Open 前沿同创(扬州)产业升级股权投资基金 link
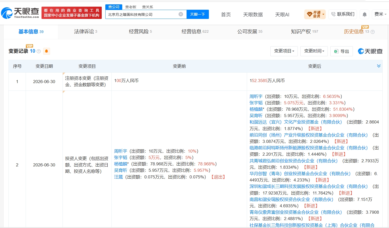The width and height of the screenshot is (389, 228). tap(309, 135)
